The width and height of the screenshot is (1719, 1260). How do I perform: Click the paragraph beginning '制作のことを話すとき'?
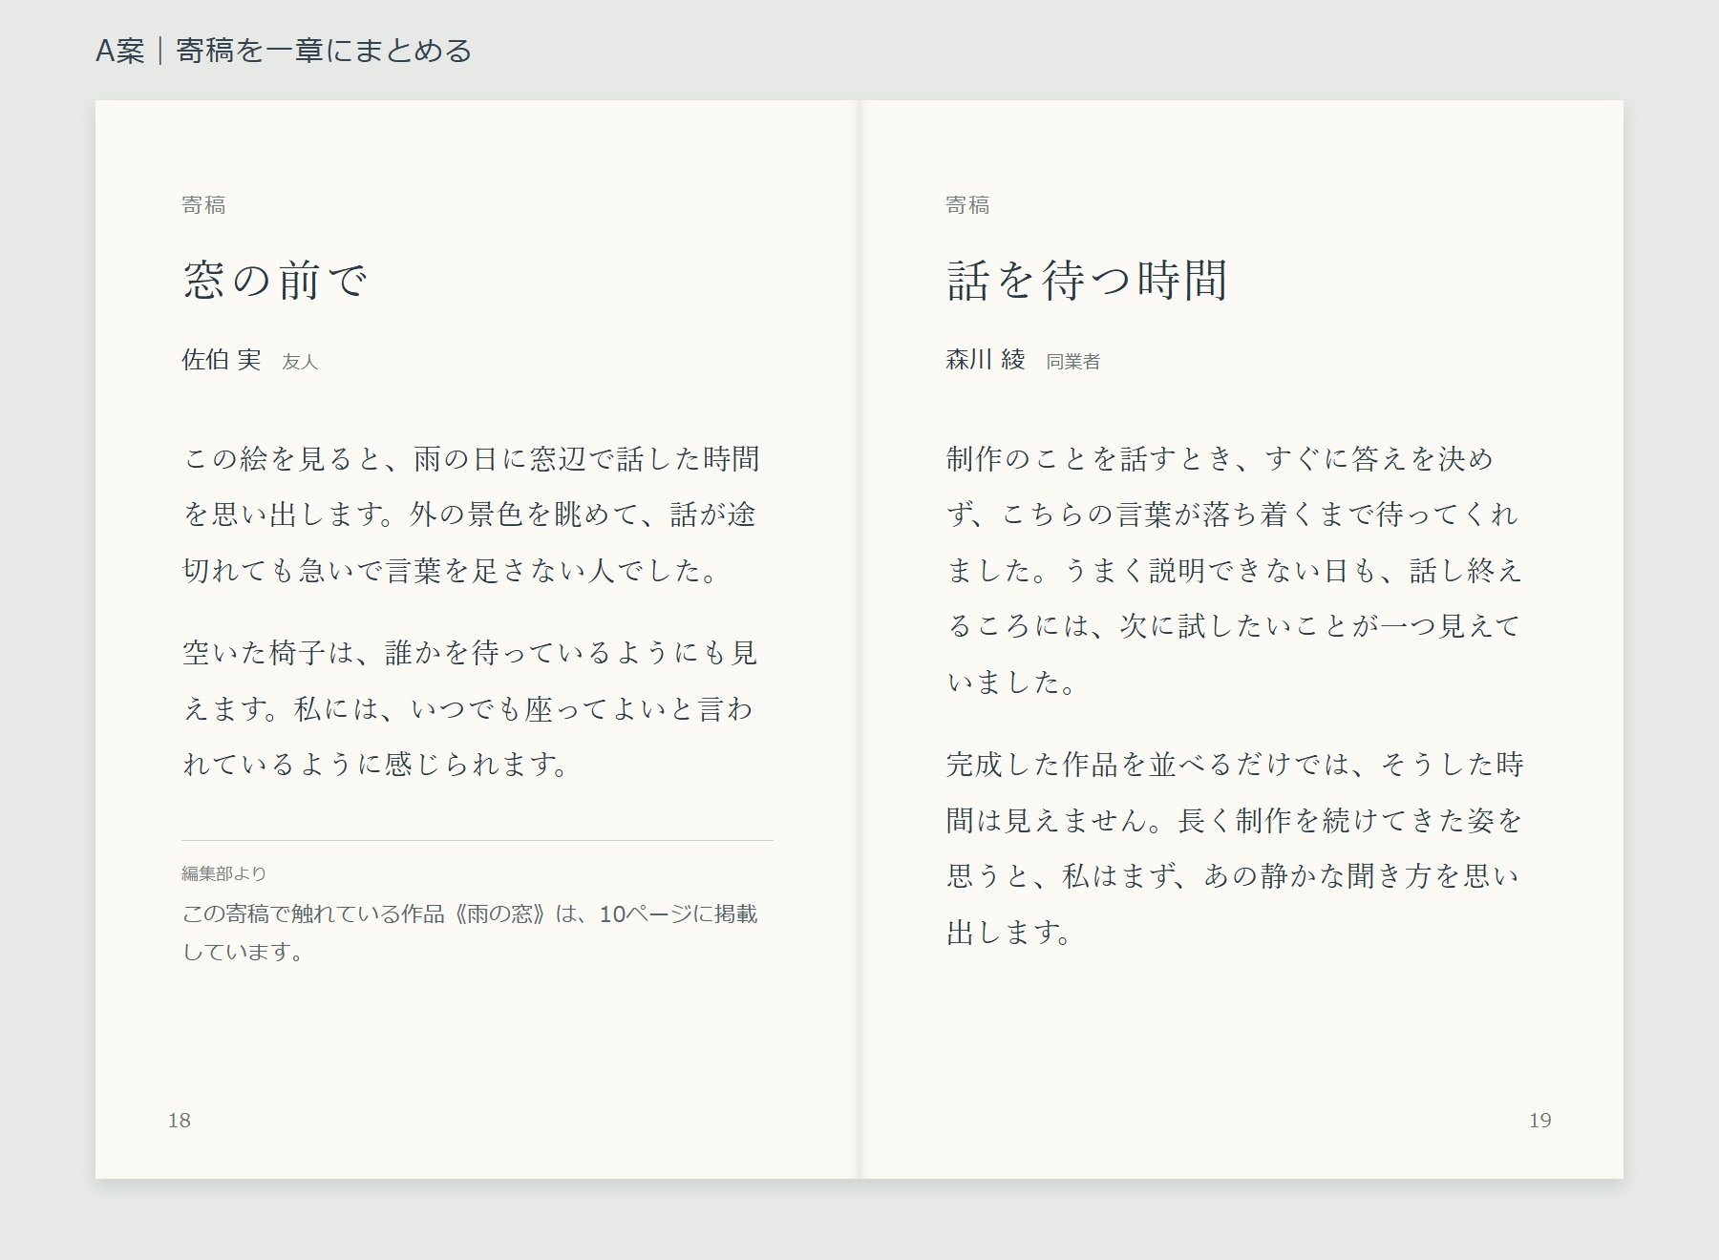tap(1235, 570)
